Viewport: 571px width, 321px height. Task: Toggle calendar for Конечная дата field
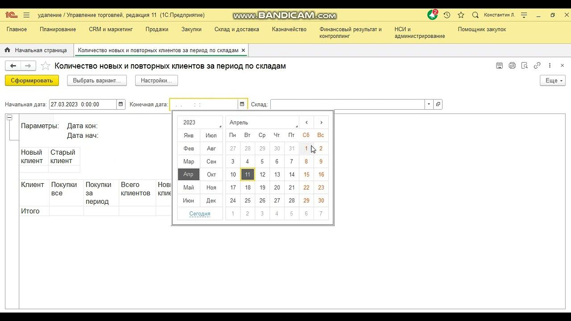[242, 104]
